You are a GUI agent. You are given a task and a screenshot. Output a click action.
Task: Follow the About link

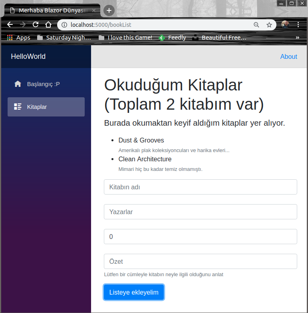288,56
